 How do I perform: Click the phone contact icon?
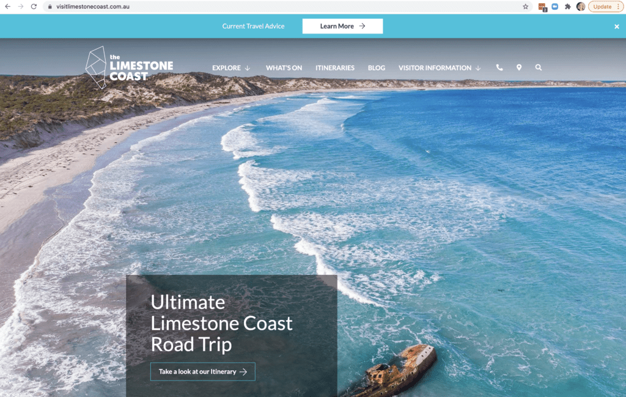pos(499,67)
